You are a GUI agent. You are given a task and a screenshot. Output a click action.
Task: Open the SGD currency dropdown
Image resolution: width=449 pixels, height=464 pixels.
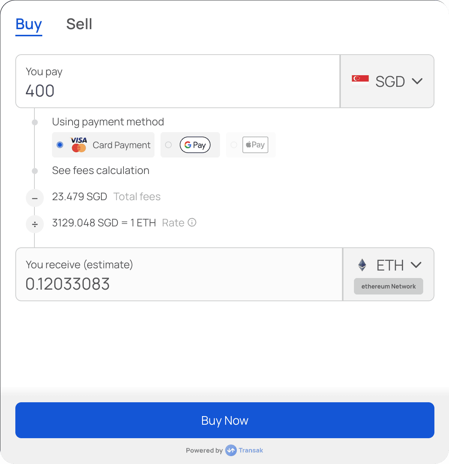pyautogui.click(x=387, y=81)
